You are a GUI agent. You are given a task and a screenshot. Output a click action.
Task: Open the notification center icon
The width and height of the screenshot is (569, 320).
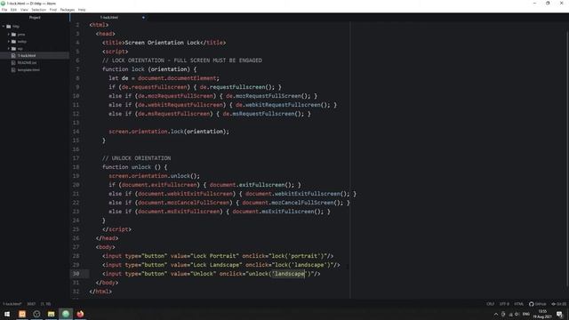559,314
